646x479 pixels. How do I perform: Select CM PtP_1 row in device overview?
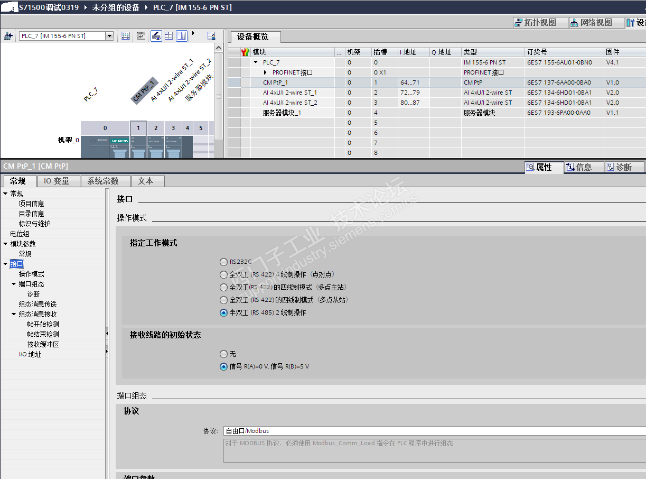(x=436, y=82)
